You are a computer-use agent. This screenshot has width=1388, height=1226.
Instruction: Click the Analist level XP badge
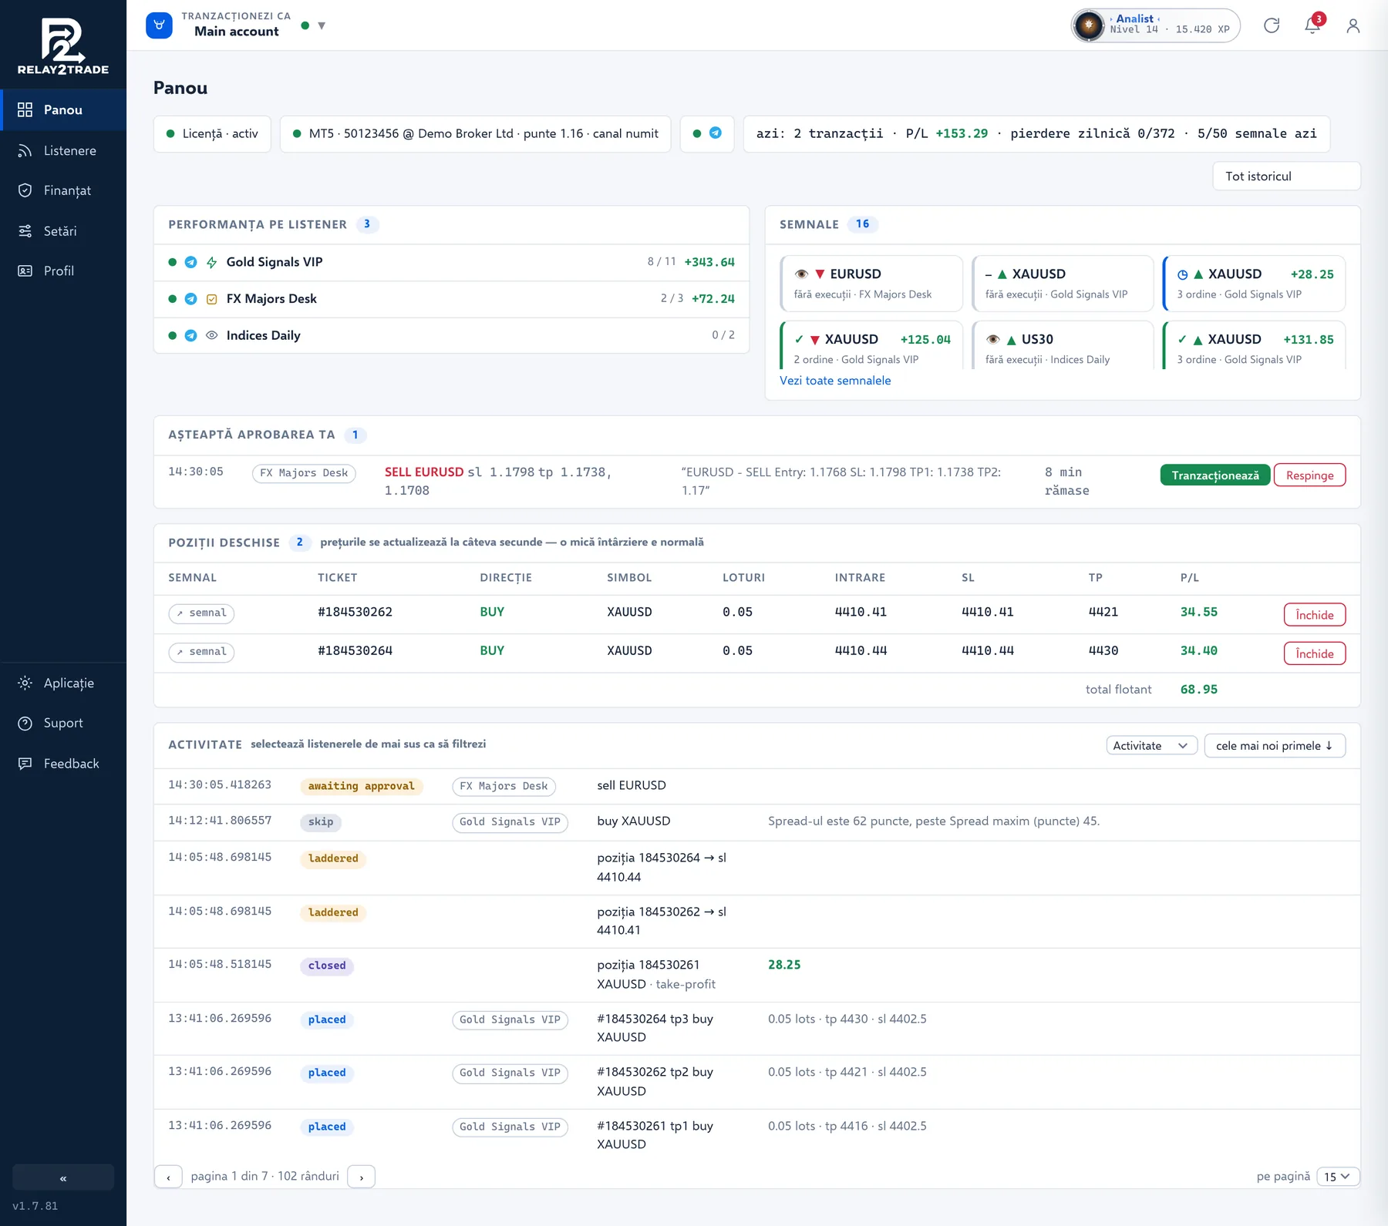(1155, 25)
